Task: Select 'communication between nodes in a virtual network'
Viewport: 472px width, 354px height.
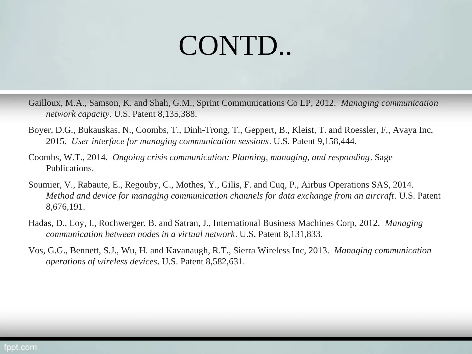Action: [x=140, y=234]
